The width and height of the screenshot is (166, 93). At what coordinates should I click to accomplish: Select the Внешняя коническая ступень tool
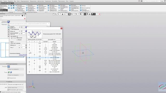click(x=31, y=6)
